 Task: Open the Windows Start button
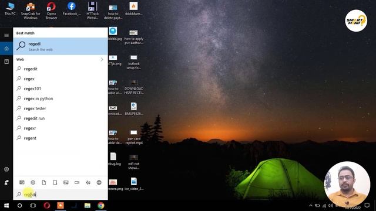click(6, 206)
